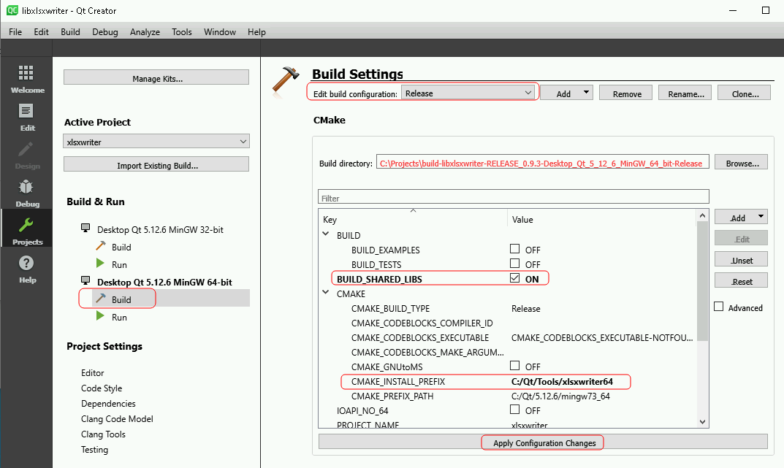Sort by Key column header
Image resolution: width=784 pixels, height=468 pixels.
[x=413, y=219]
